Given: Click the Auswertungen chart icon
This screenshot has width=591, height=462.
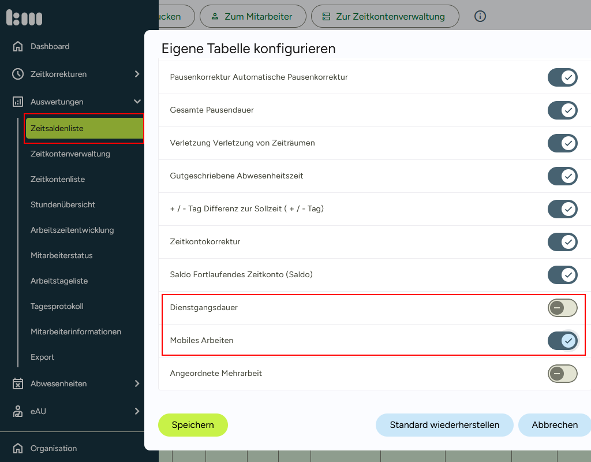Looking at the screenshot, I should tap(18, 102).
